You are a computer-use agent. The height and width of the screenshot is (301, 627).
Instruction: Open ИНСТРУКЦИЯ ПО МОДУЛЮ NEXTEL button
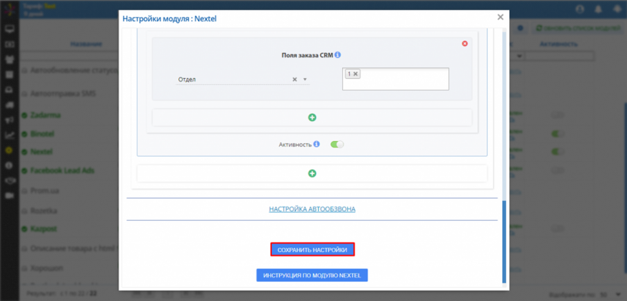(x=312, y=275)
